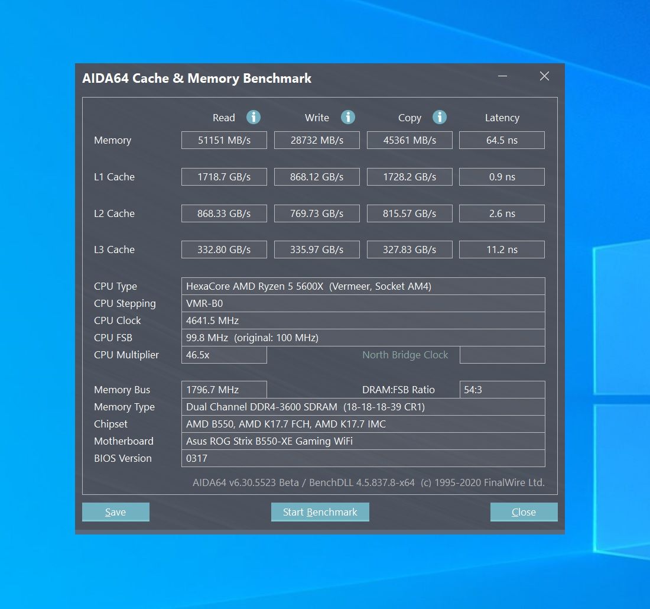Click the Write column header
The height and width of the screenshot is (609, 650).
(x=317, y=118)
